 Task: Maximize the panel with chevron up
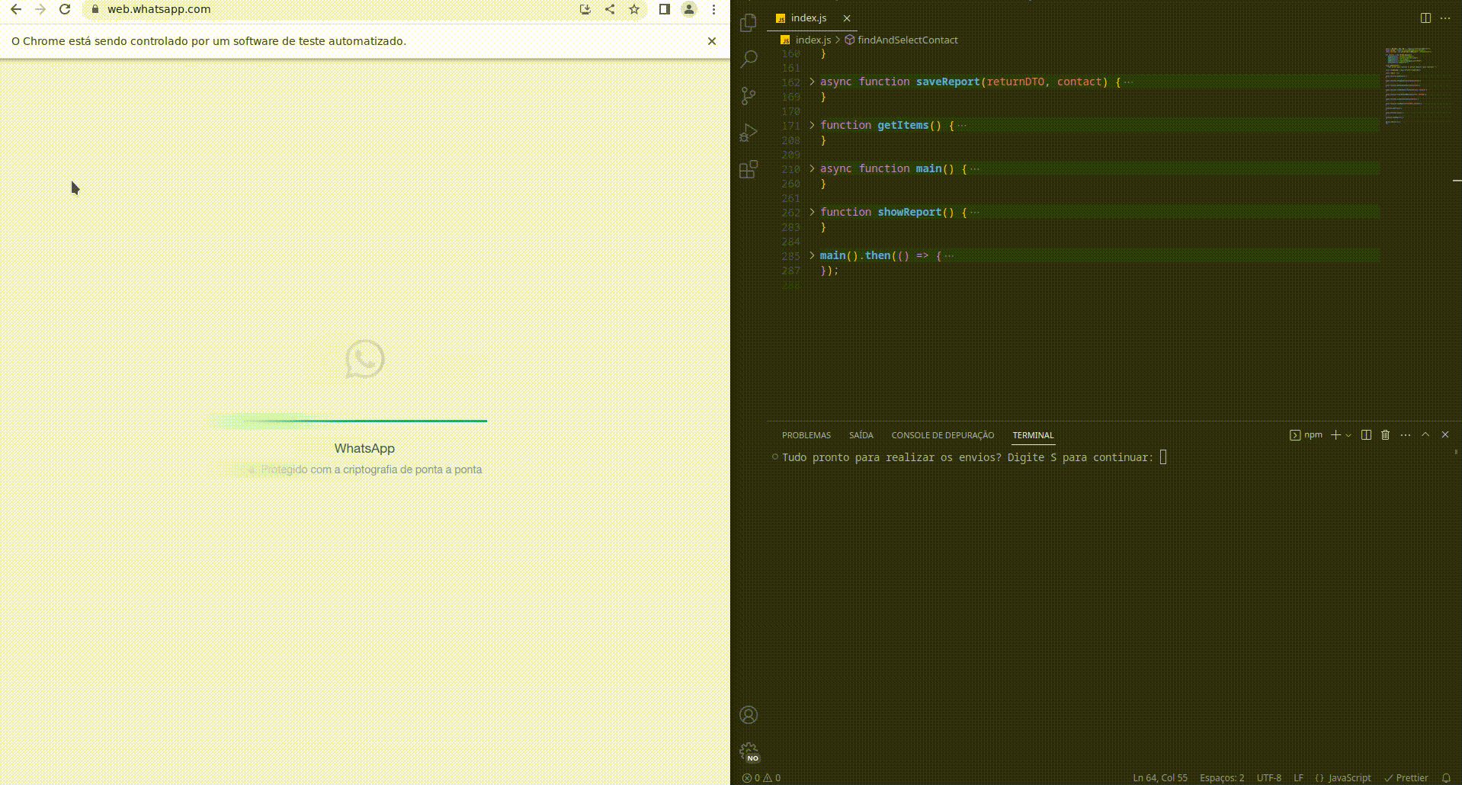(1425, 435)
